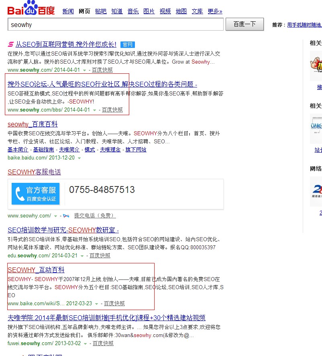Open the SEOWHY客服电话 result title
Viewport: 322px width, 356px height.
(x=35, y=172)
